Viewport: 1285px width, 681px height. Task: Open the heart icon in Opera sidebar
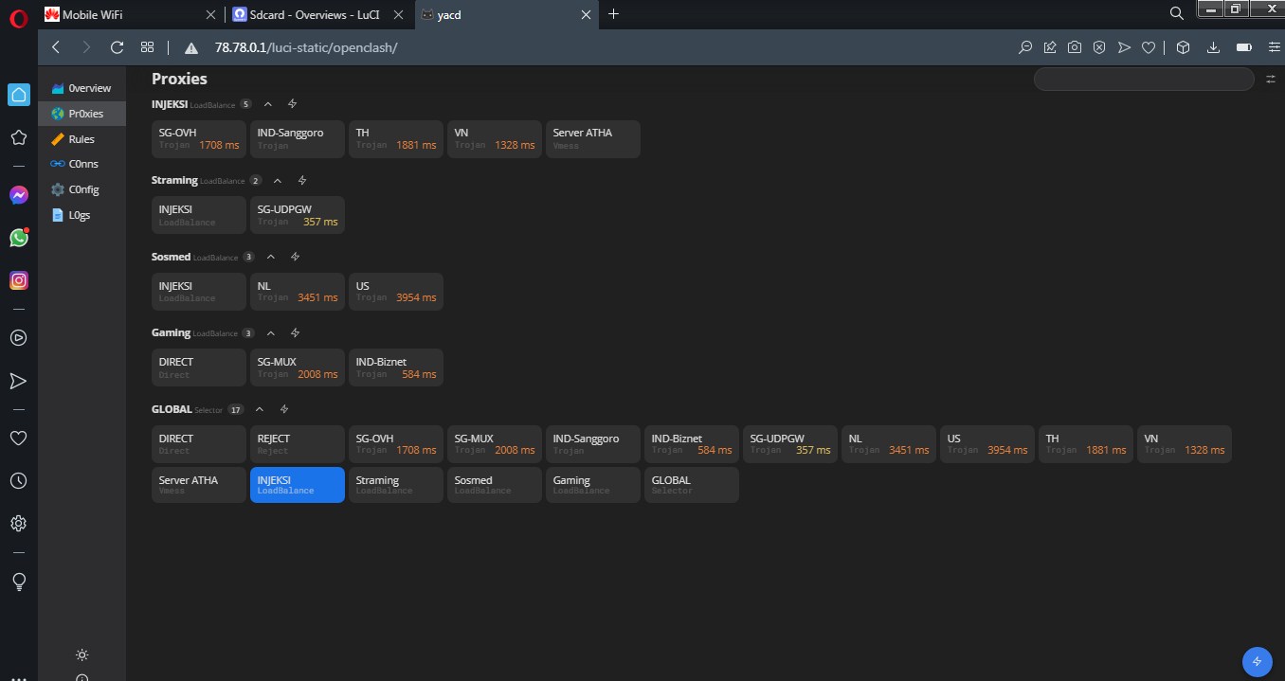tap(18, 438)
